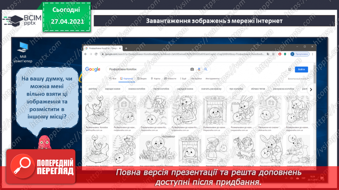Select the народні казки chip
The image size is (339, 190).
click(112, 89)
